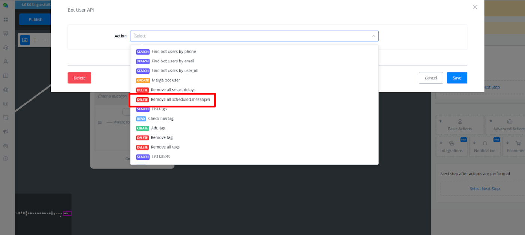The image size is (525, 235).
Task: Pick 'Merge bot user' from the list
Action: [x=166, y=80]
